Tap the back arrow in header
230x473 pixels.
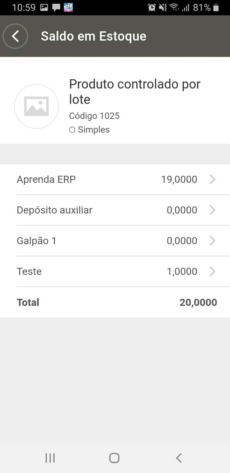point(15,36)
